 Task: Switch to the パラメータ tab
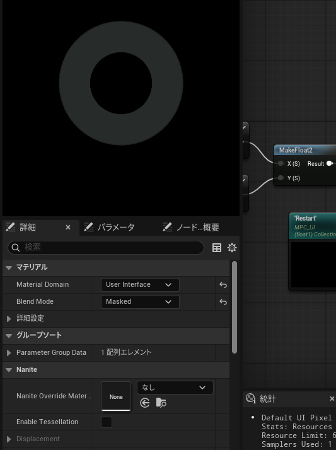pos(110,228)
